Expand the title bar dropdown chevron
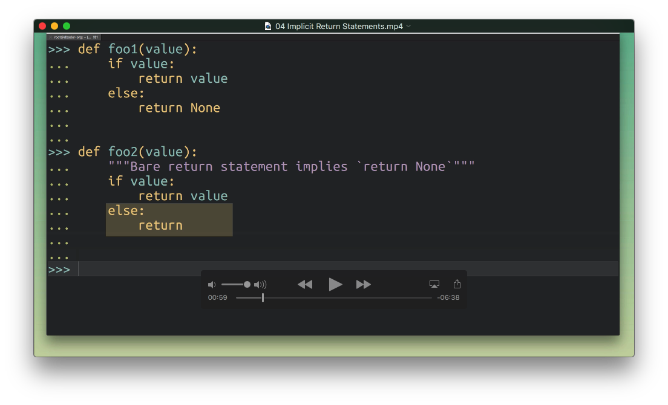Image resolution: width=668 pixels, height=405 pixels. (x=408, y=26)
